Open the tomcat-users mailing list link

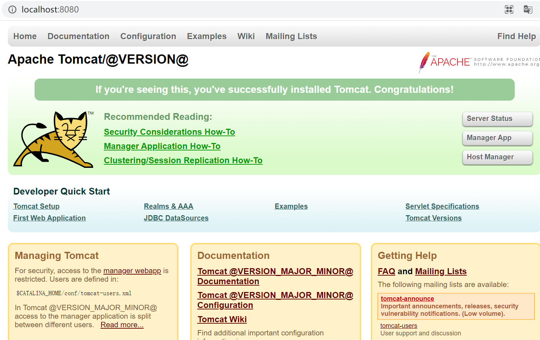coord(399,326)
